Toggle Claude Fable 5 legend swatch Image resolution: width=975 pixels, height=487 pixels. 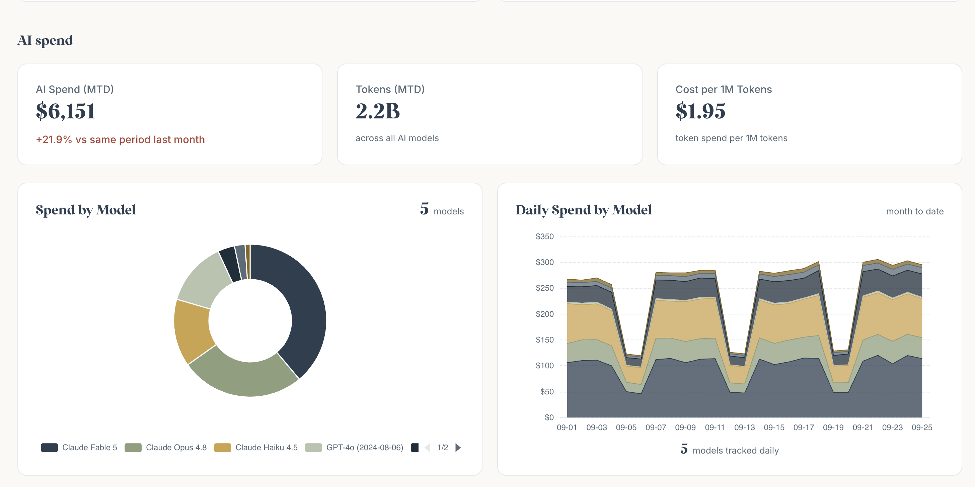point(49,448)
